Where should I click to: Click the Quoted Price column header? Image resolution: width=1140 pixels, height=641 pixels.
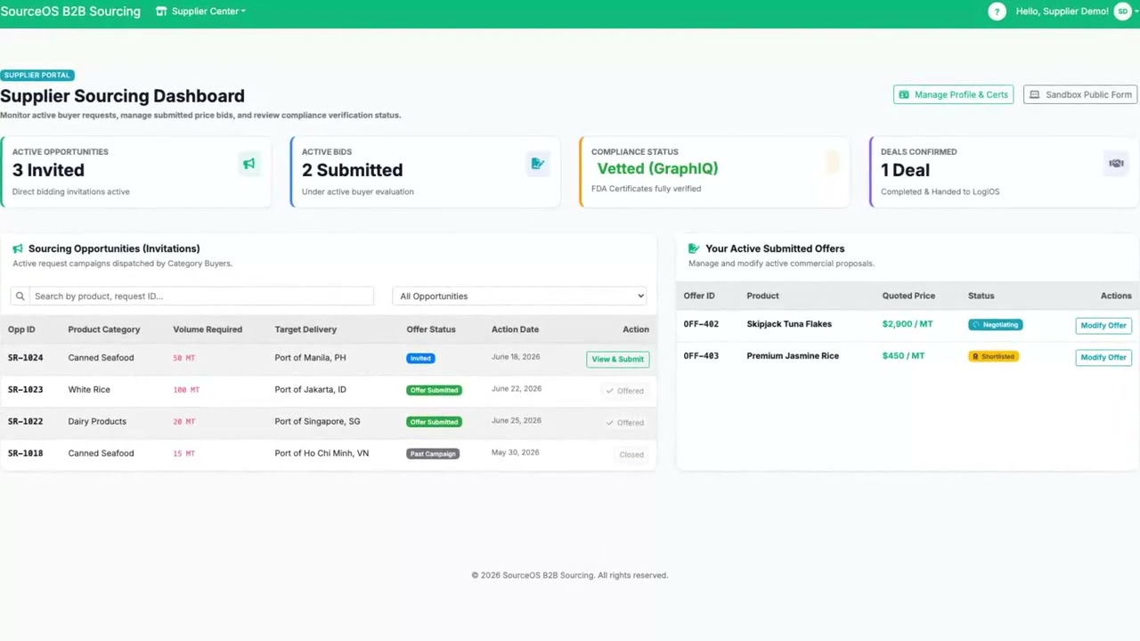pos(908,296)
